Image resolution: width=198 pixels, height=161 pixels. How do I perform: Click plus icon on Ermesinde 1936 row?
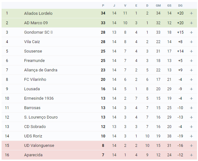[x=191, y=98]
